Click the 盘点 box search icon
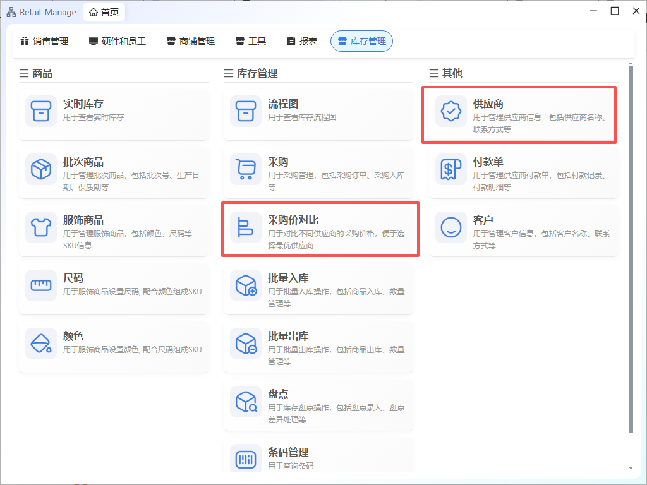647x485 pixels. pos(246,402)
